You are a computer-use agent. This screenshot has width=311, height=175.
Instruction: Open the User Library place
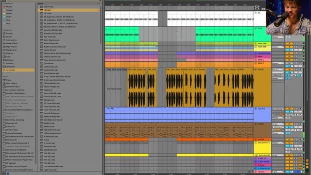10,83
